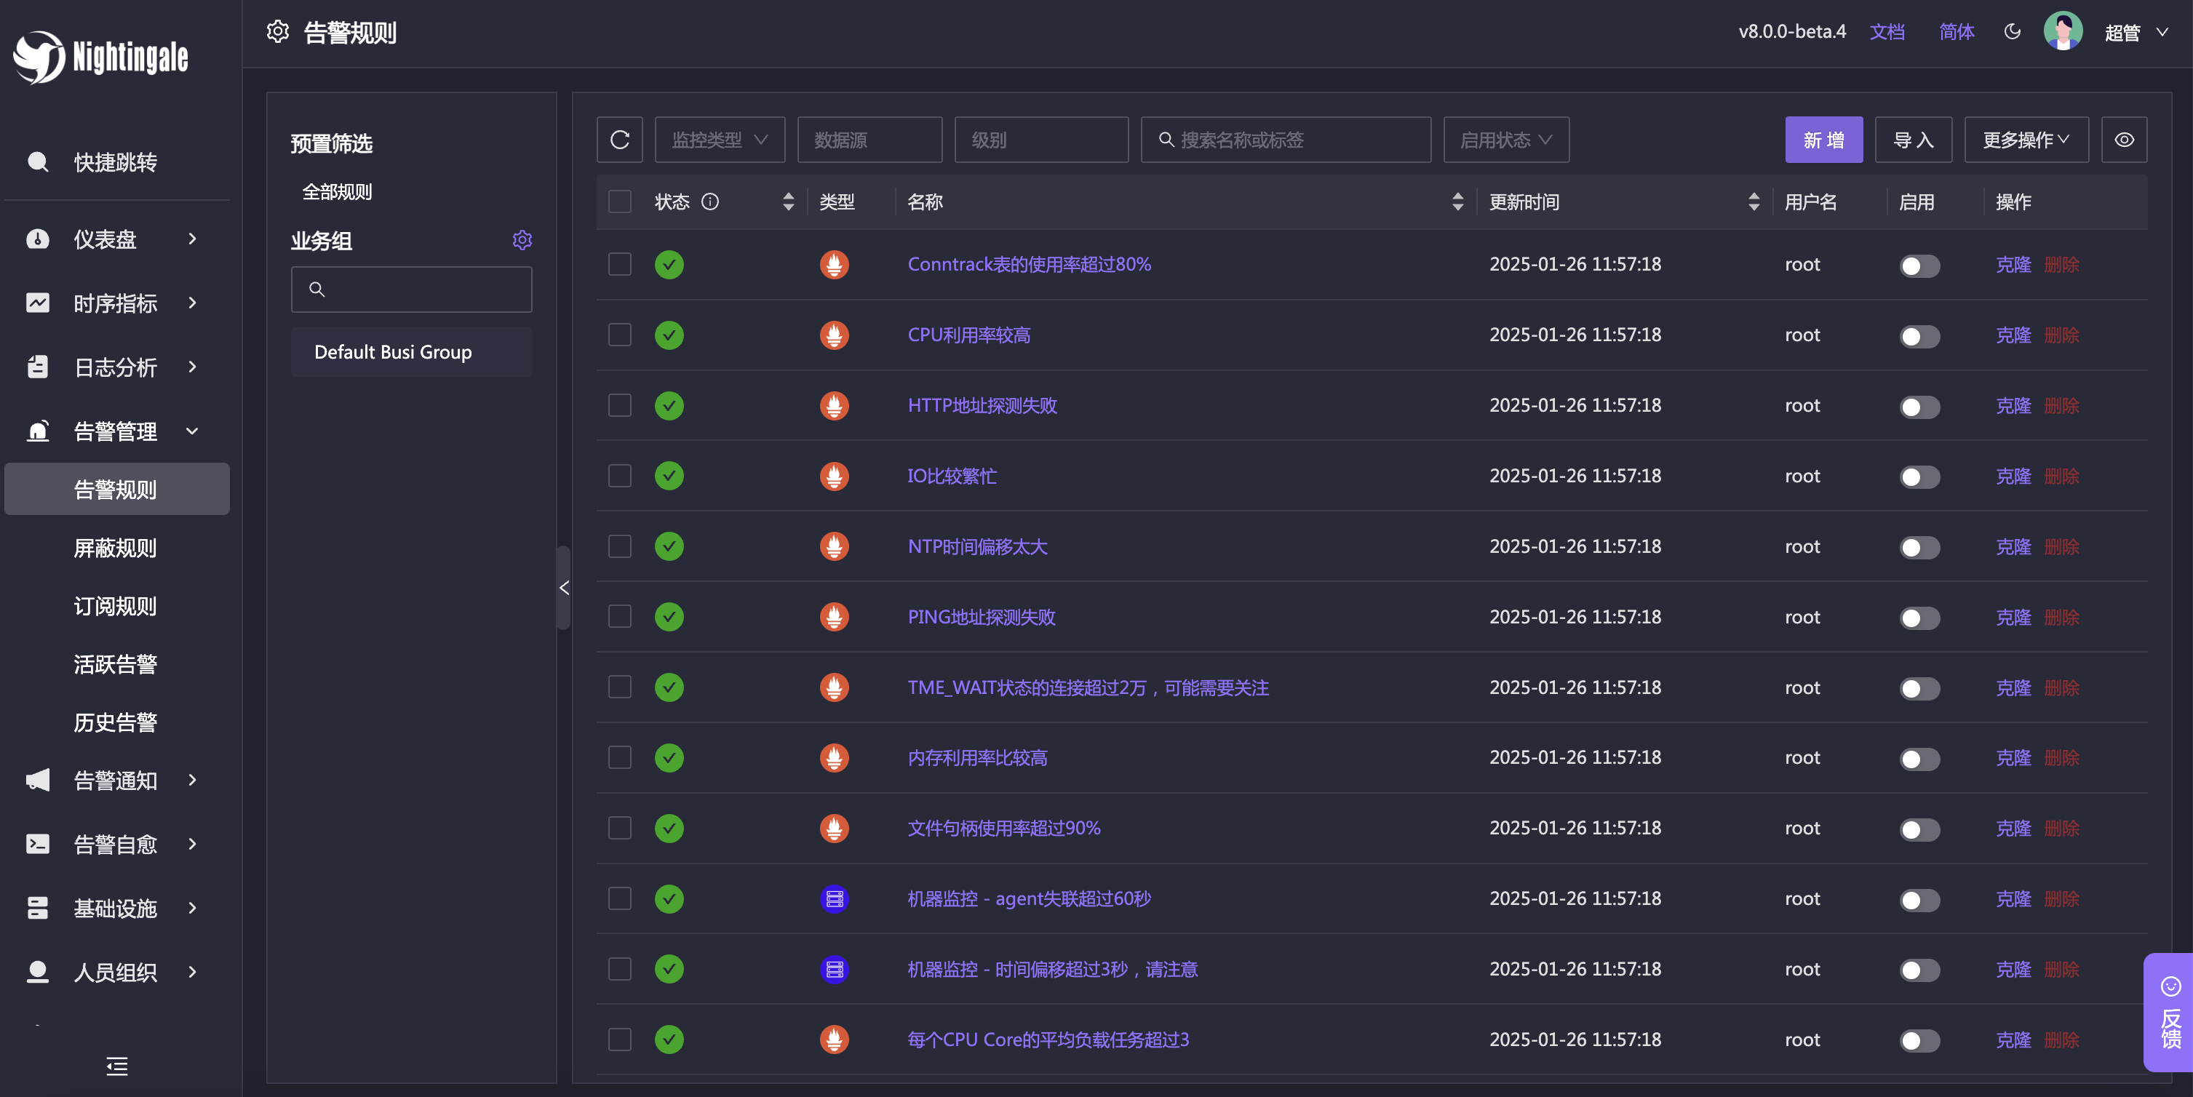Open 订阅规则 in sidebar
This screenshot has height=1097, width=2193.
116,606
